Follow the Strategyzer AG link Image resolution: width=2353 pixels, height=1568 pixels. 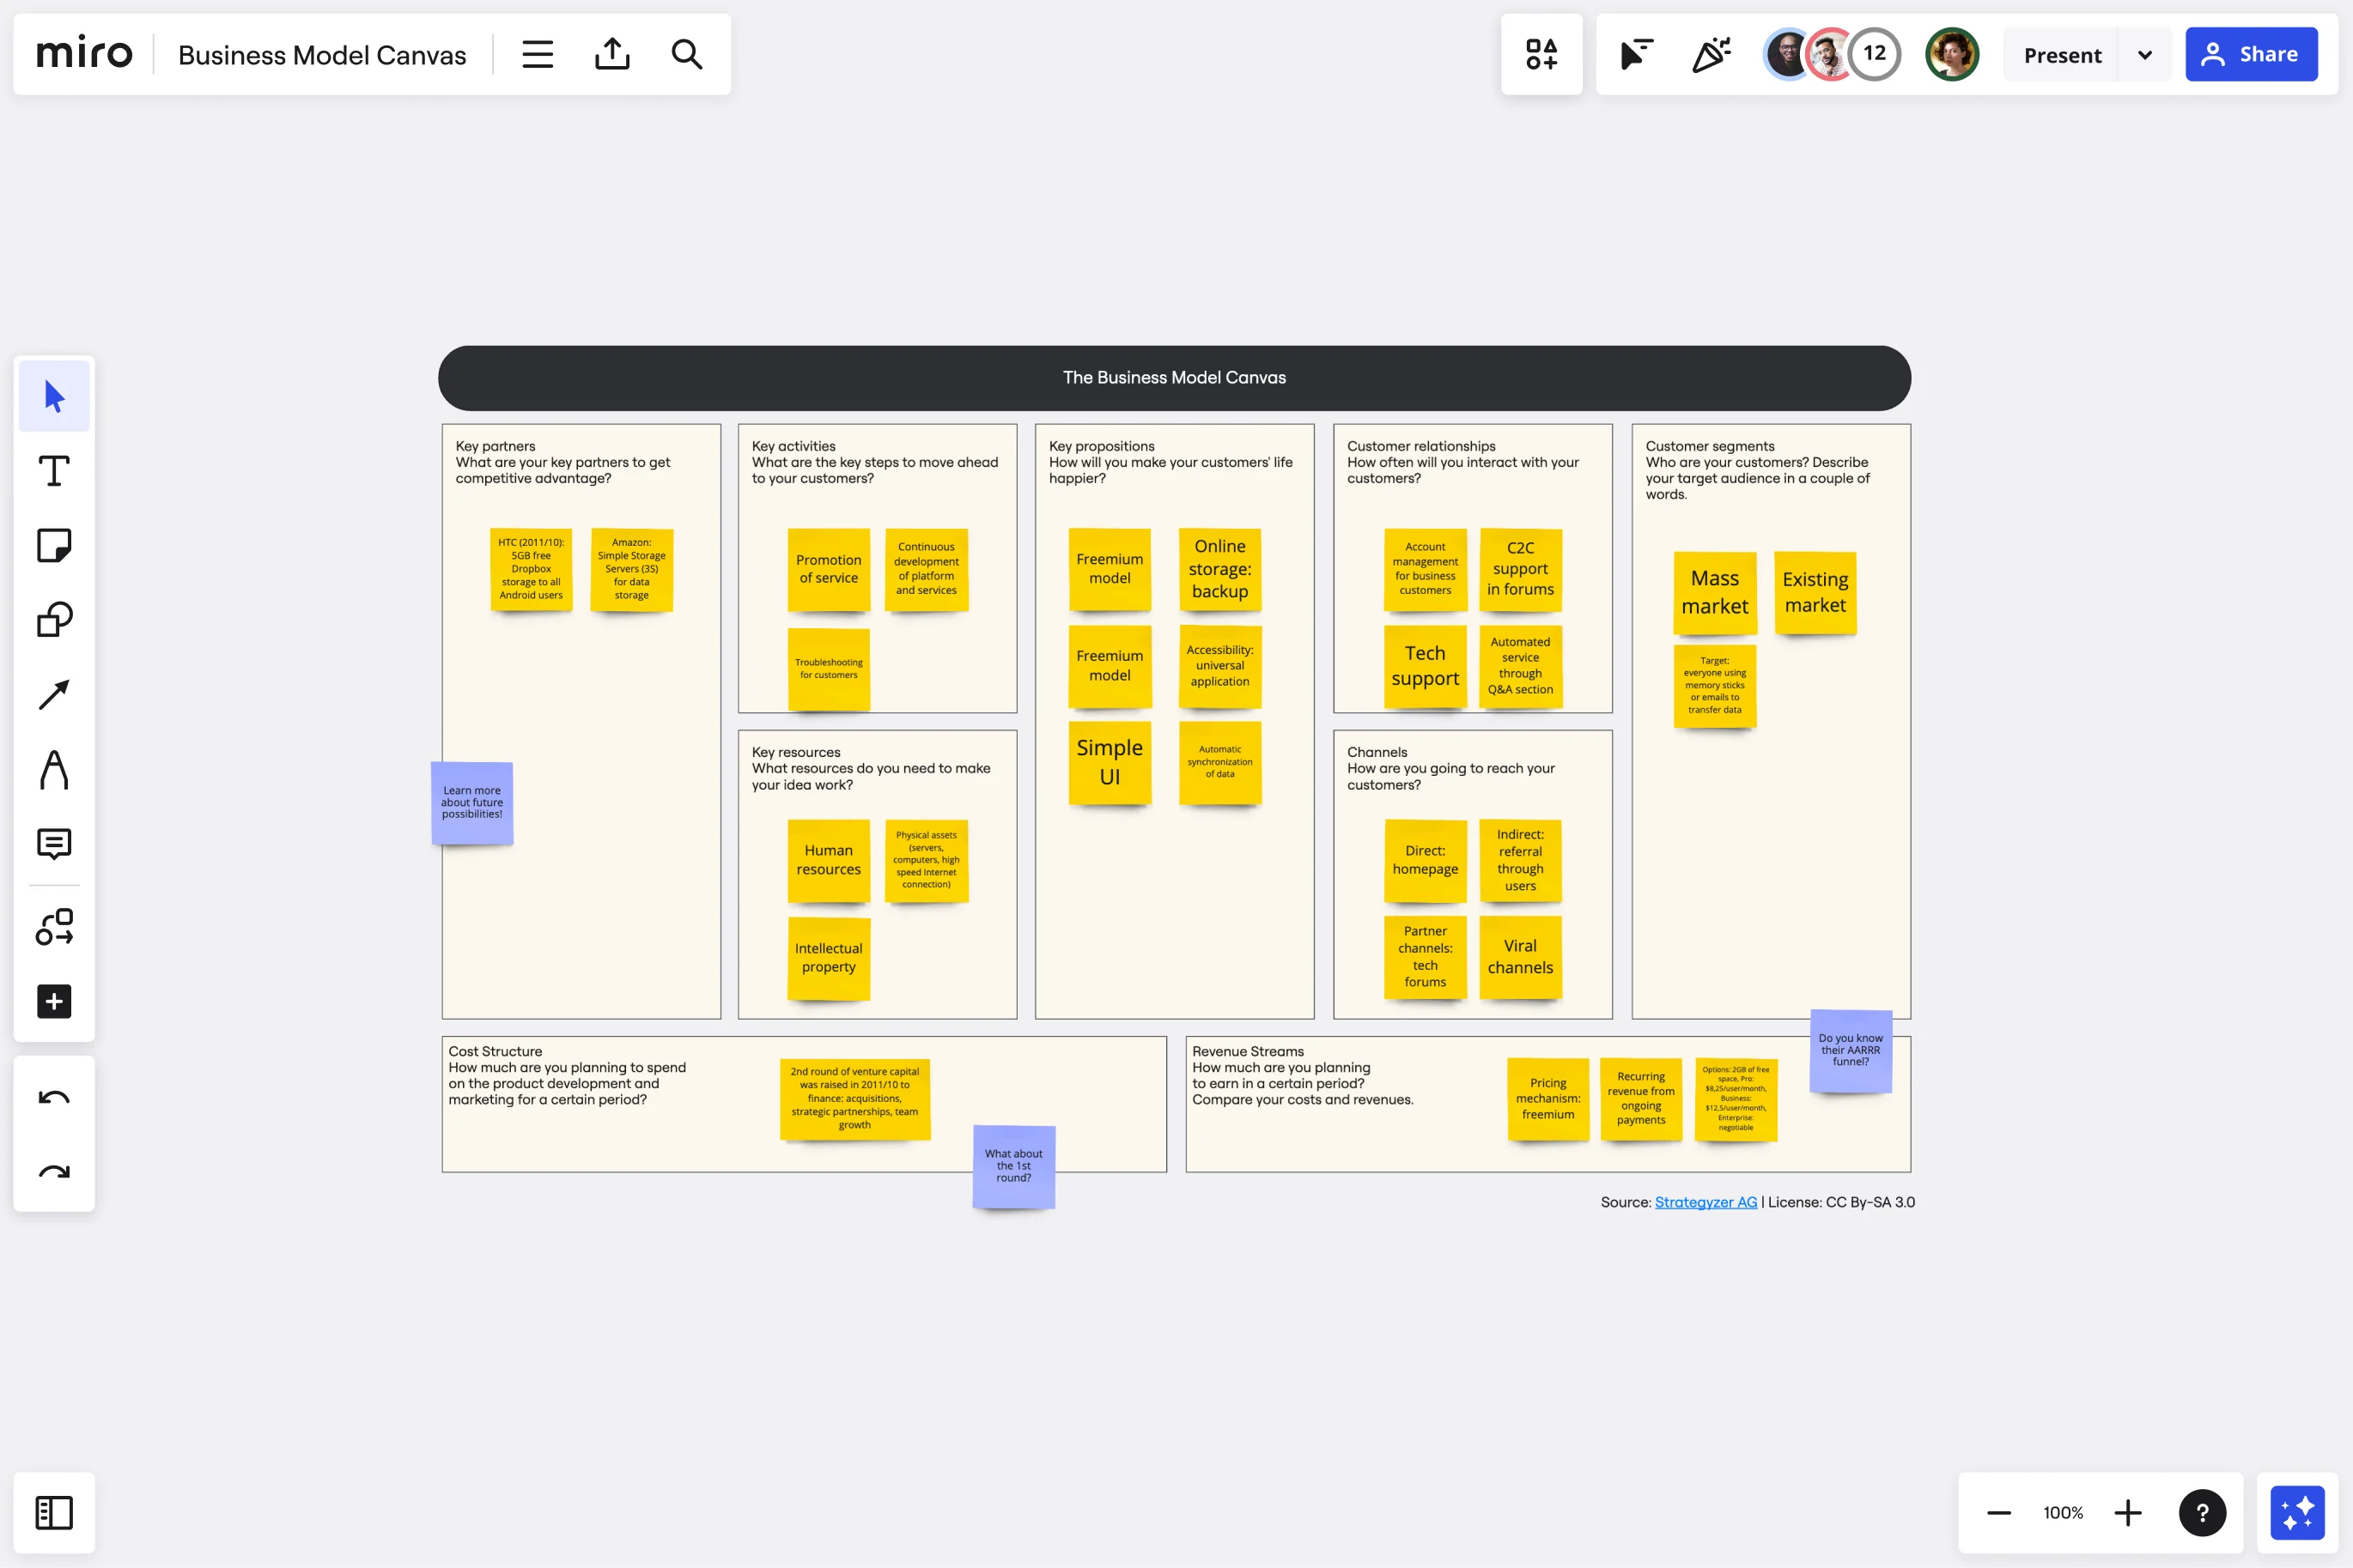pos(1705,1202)
